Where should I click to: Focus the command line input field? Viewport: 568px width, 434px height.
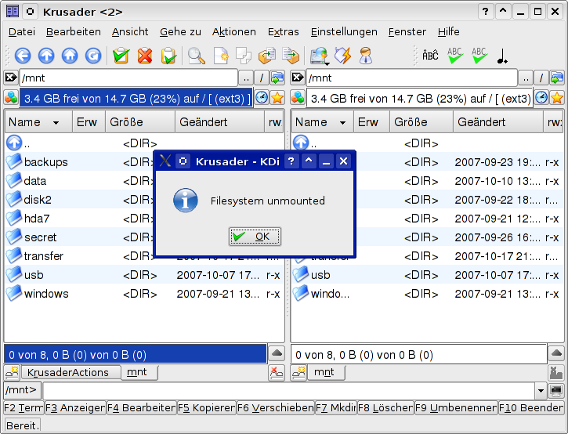(288, 391)
